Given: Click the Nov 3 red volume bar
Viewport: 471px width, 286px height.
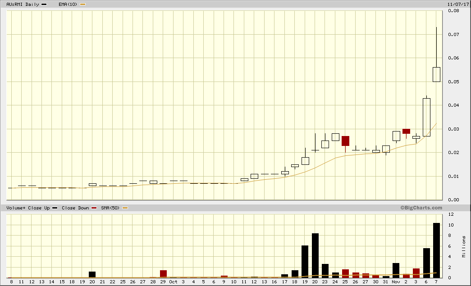Looking at the screenshot, I should click(x=416, y=273).
